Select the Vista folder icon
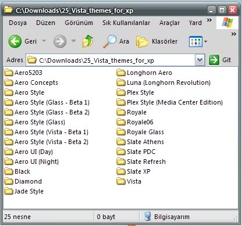 click(121, 181)
